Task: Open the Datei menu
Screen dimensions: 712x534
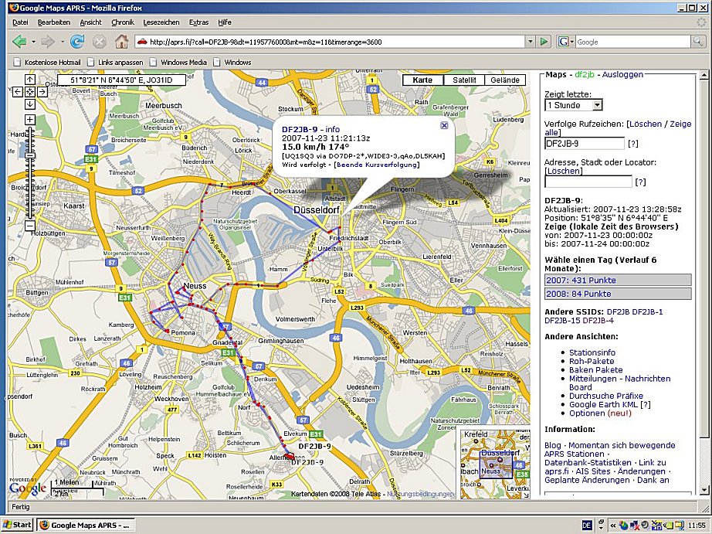Action: tap(20, 22)
